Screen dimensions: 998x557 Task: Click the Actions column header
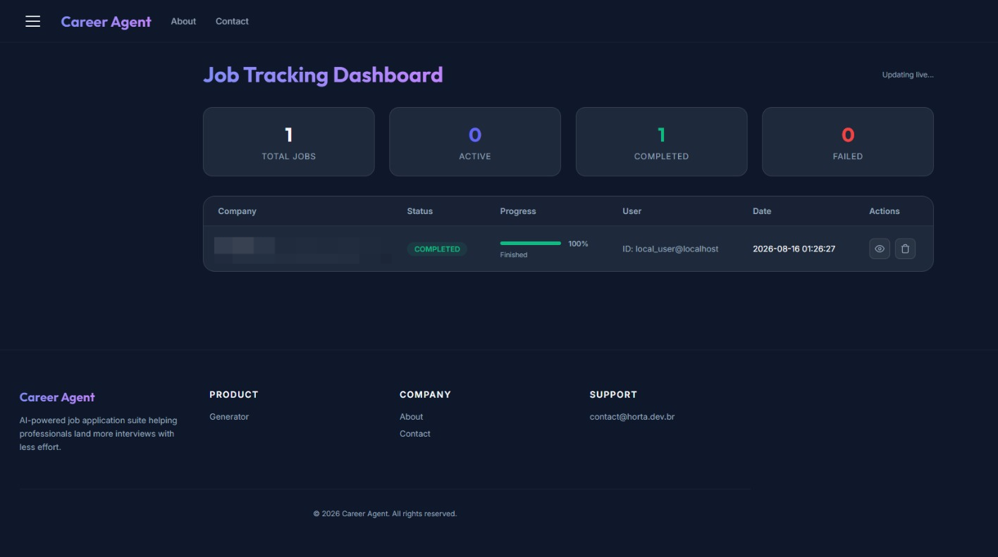click(x=885, y=211)
